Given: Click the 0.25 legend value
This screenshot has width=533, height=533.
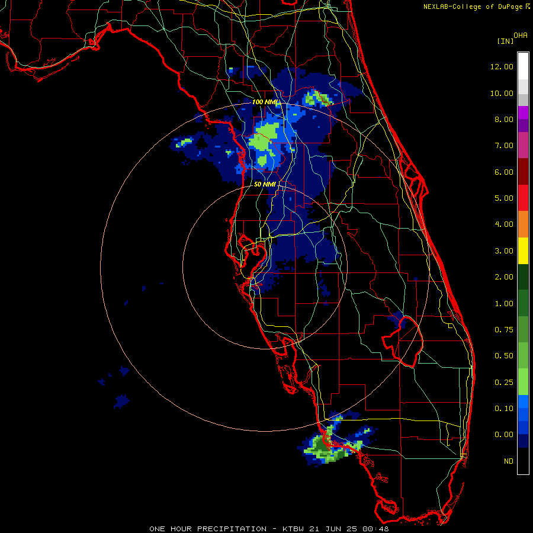Looking at the screenshot, I should [504, 383].
